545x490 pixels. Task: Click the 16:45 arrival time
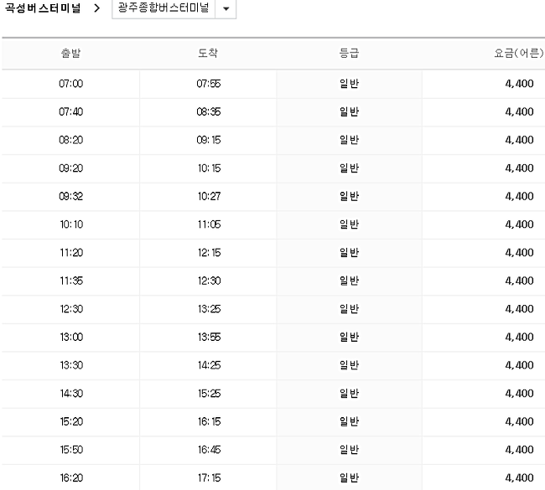pos(210,449)
